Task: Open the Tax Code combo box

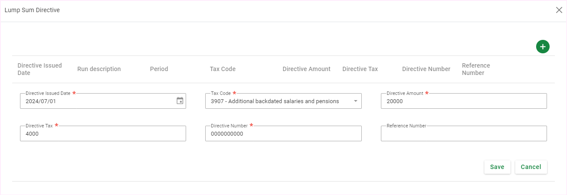Action: [x=278, y=101]
